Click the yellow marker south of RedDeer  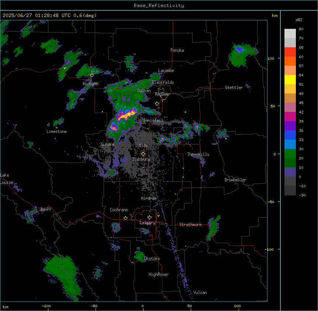(x=157, y=104)
